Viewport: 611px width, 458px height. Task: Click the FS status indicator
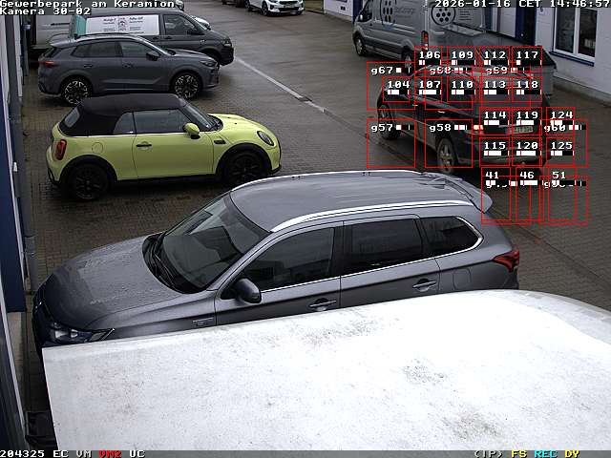[519, 453]
